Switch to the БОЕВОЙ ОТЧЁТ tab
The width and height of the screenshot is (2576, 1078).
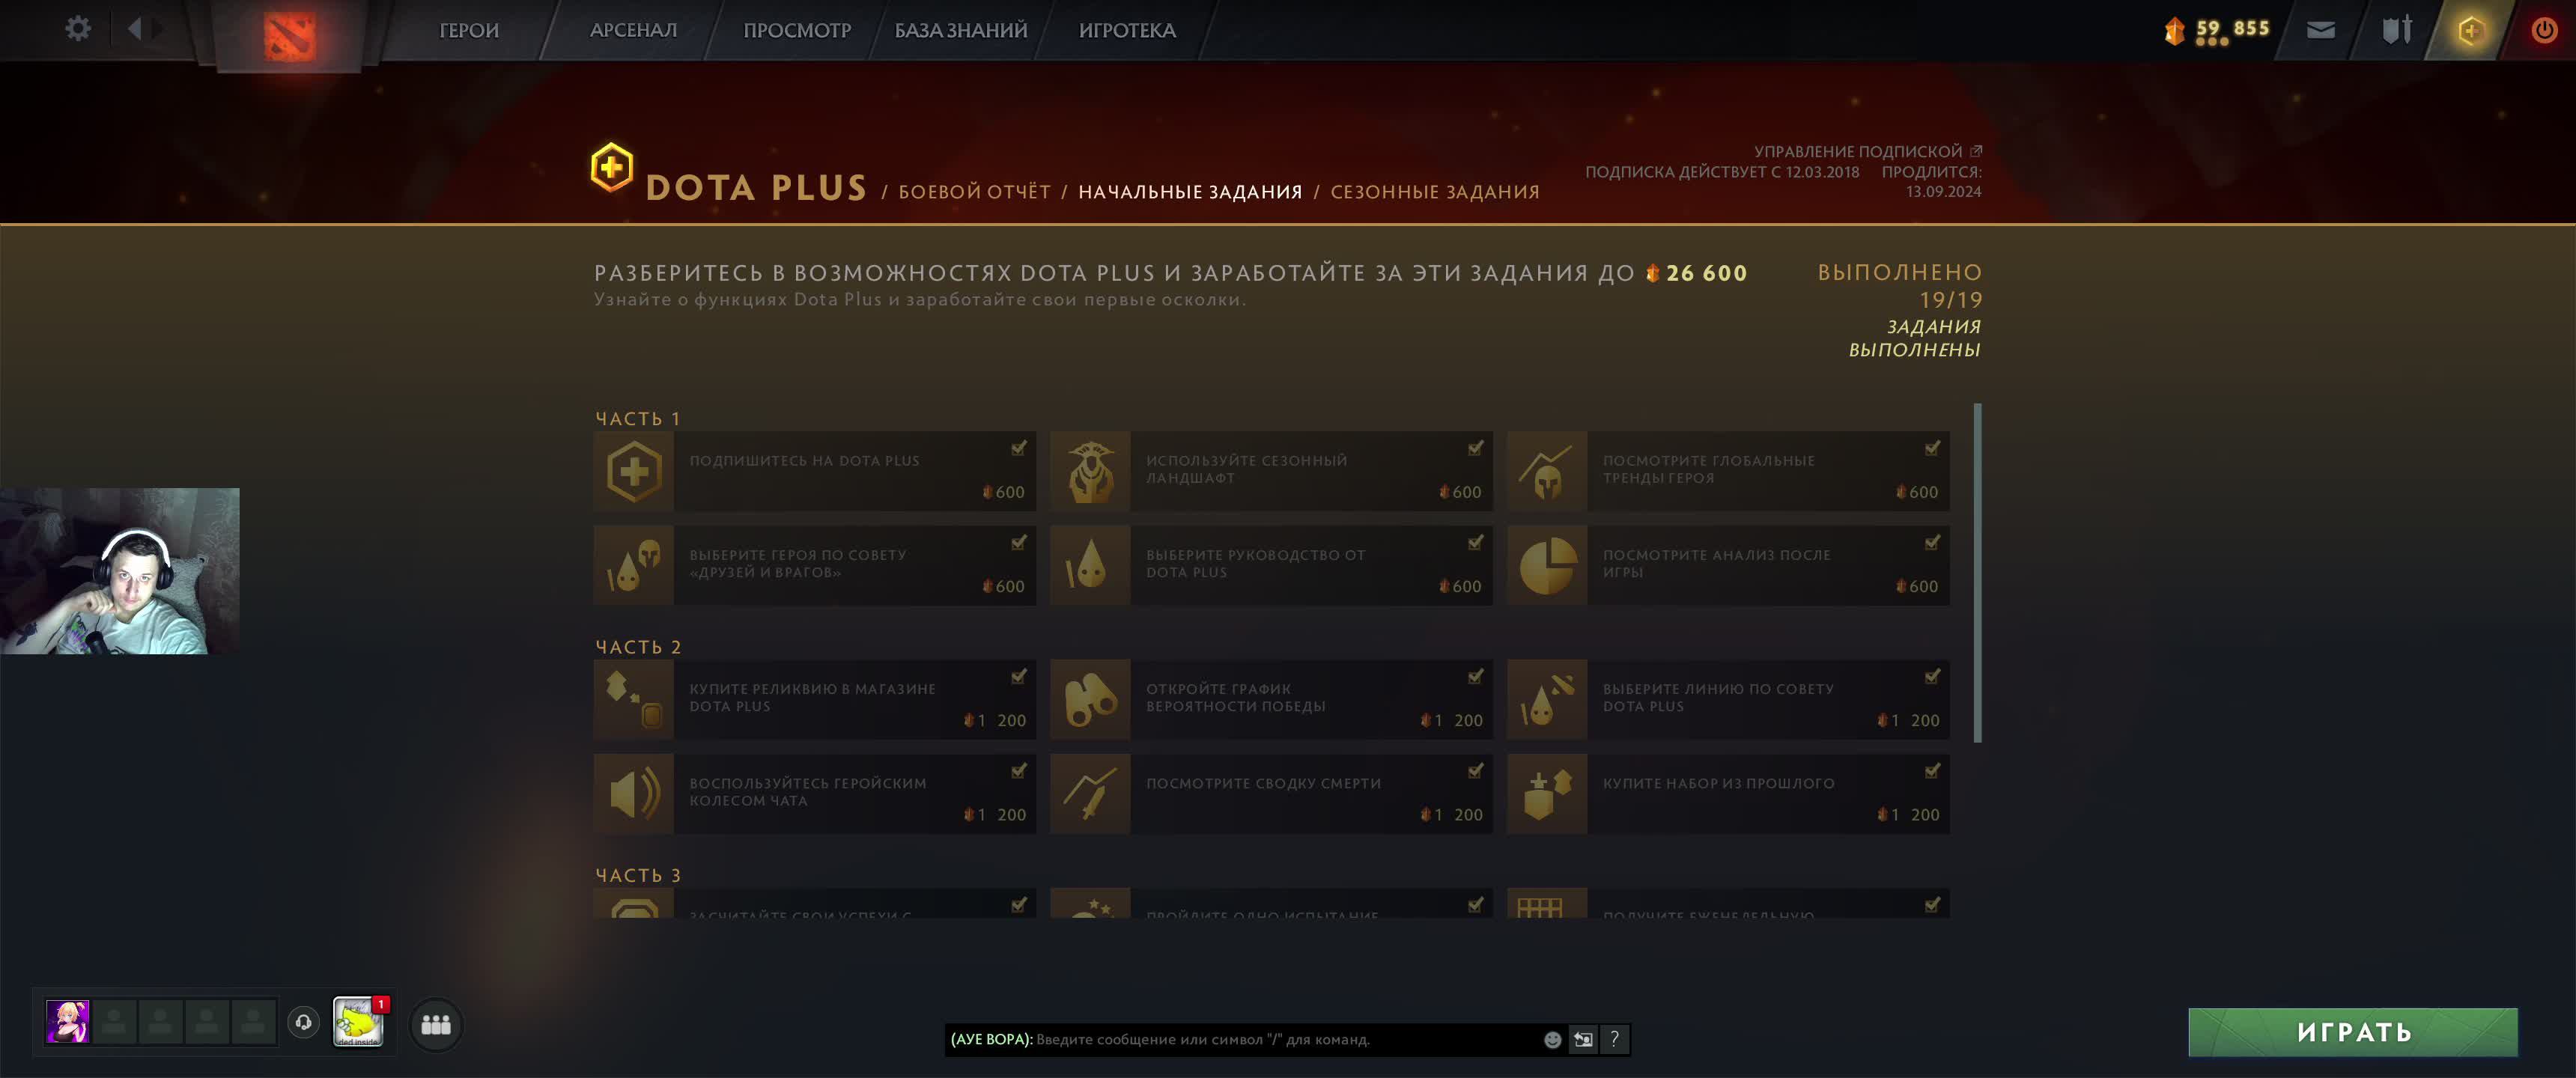[974, 192]
